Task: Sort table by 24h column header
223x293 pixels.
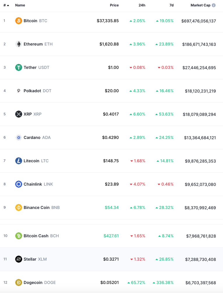Action: (x=142, y=5)
